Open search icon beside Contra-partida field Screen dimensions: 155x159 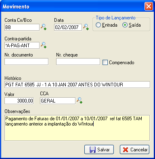click(44, 45)
